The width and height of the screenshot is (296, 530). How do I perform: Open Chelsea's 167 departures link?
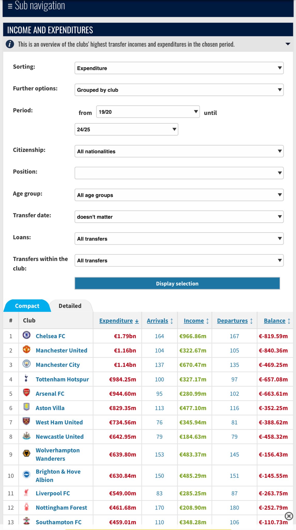234,336
